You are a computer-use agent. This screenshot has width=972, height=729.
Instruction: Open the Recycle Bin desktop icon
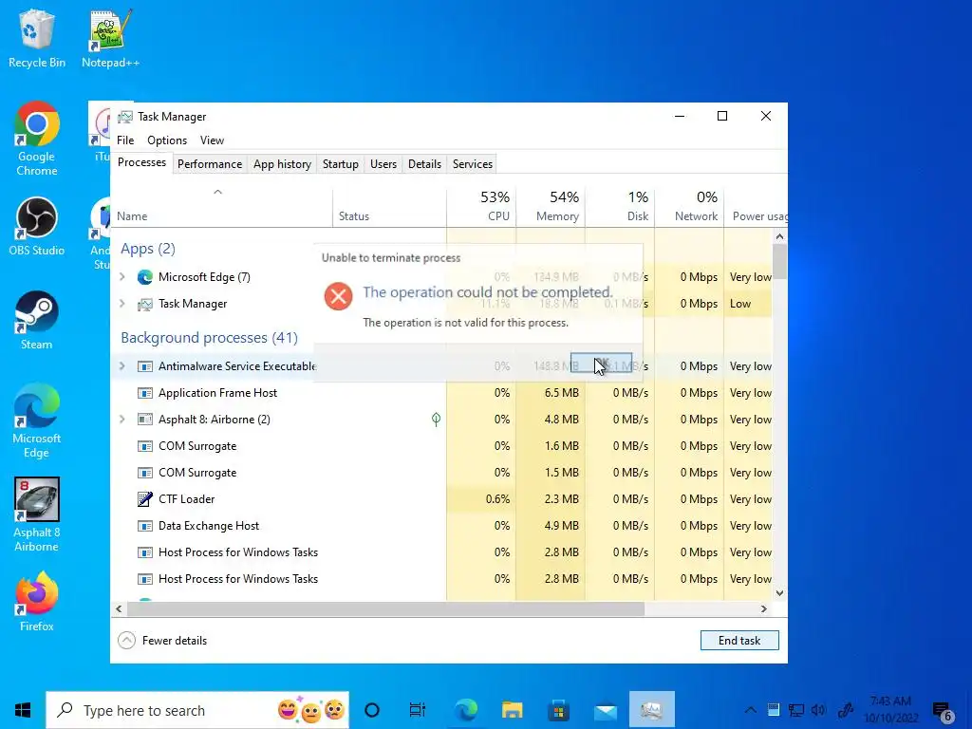click(37, 38)
